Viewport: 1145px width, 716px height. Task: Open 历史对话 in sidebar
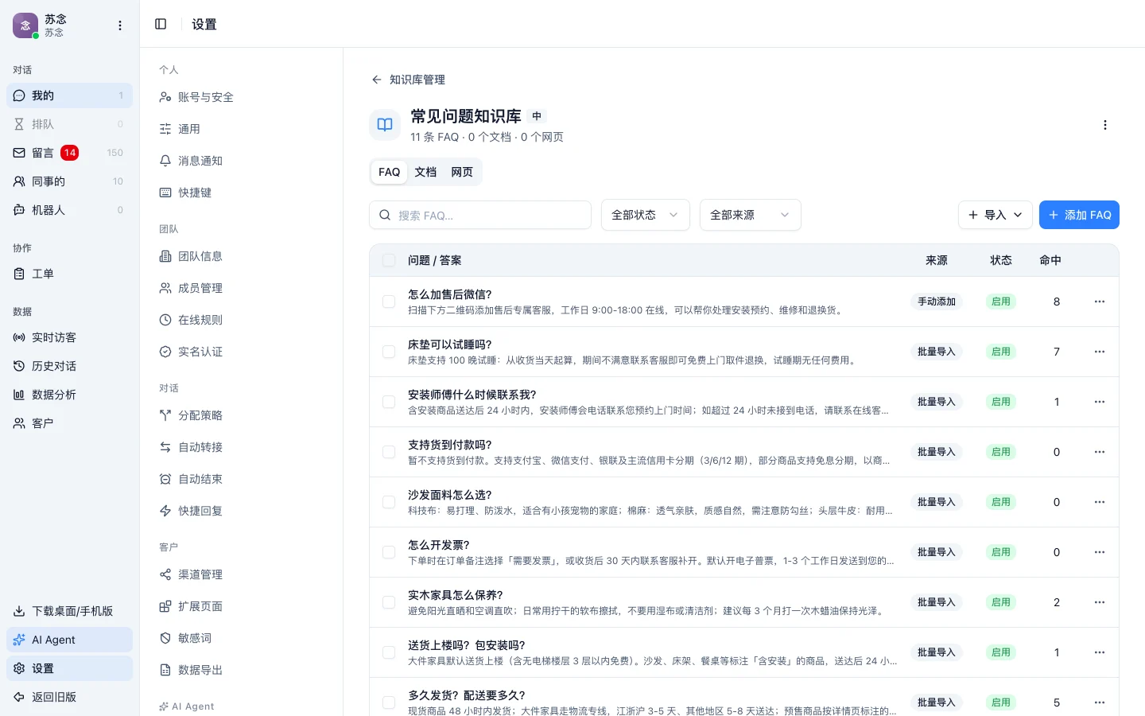[x=70, y=366]
